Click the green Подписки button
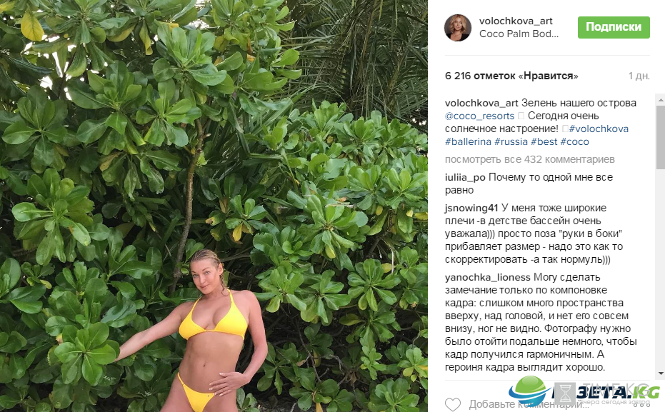 tap(614, 27)
